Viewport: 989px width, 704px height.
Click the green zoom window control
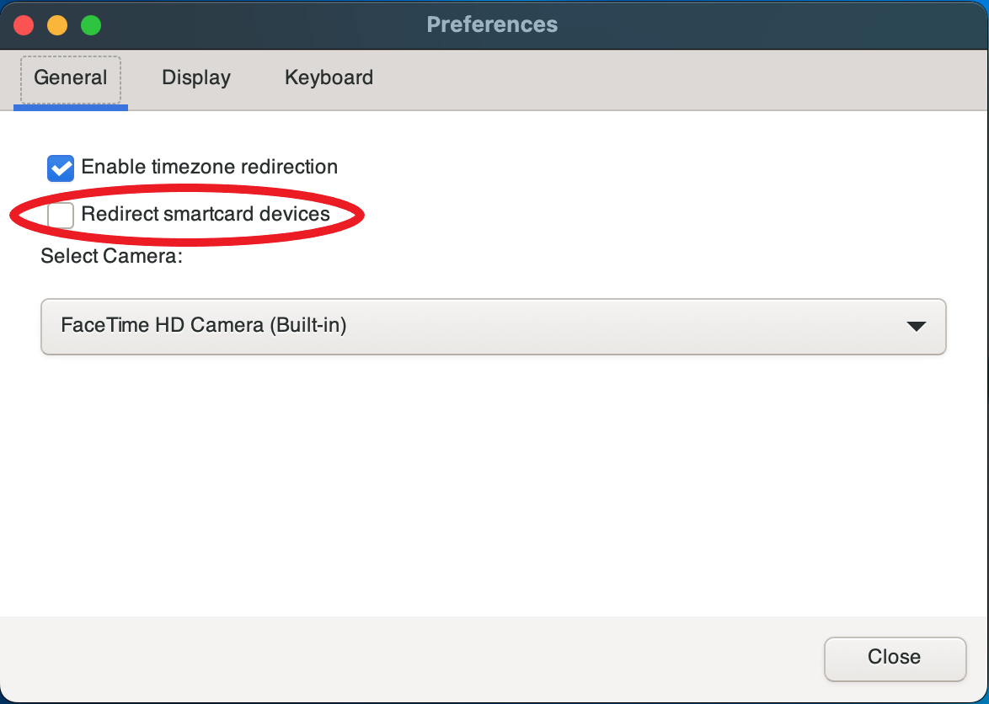(90, 24)
